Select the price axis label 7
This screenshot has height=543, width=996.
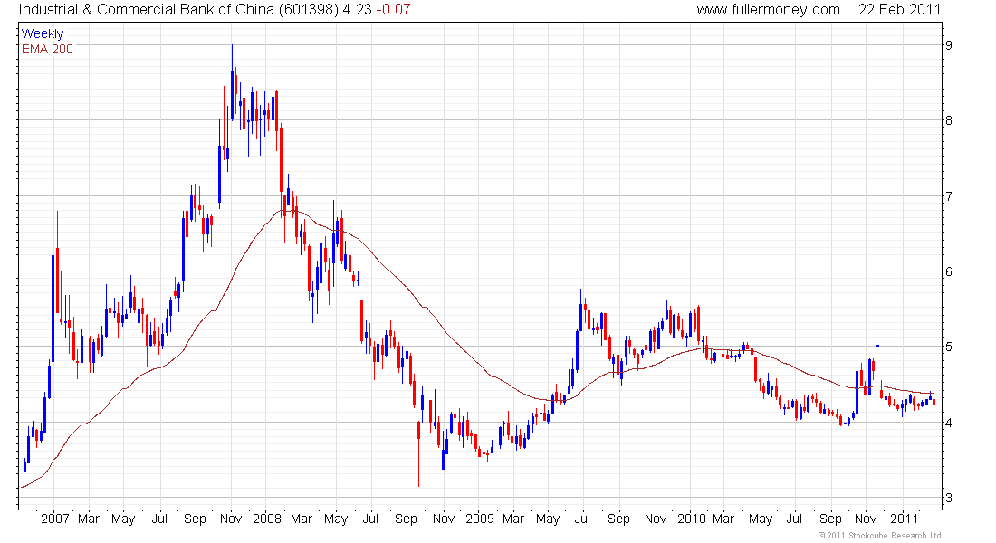tap(948, 196)
